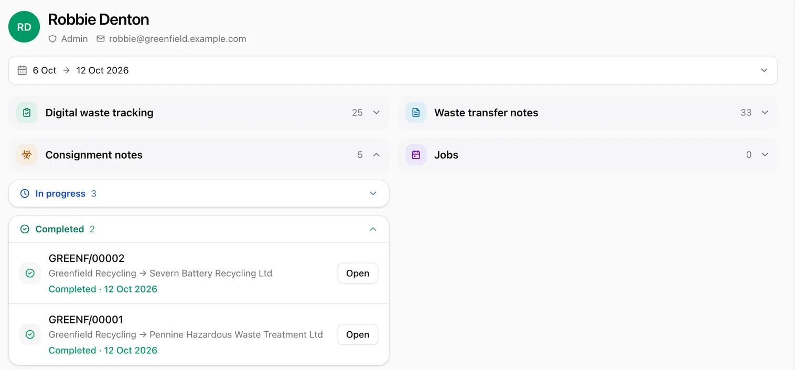Expand the Jobs section chevron

[765, 155]
